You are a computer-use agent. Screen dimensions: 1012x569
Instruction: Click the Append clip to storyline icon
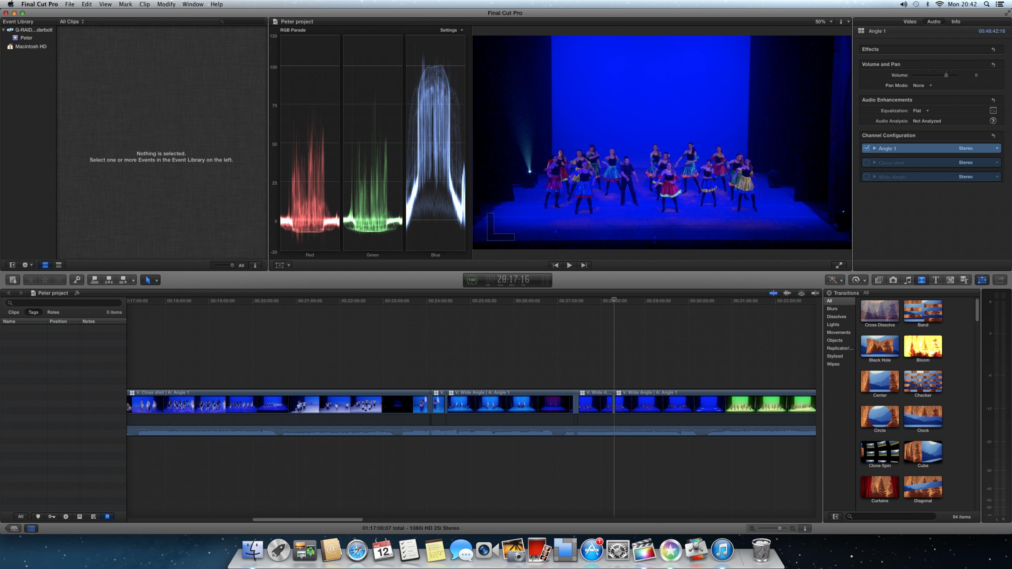123,280
